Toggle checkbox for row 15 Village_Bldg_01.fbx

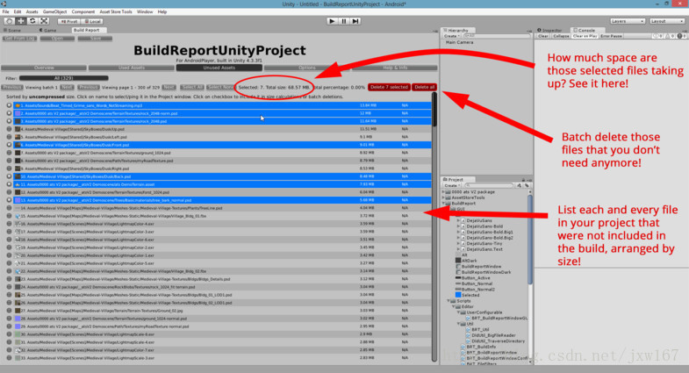click(x=10, y=216)
